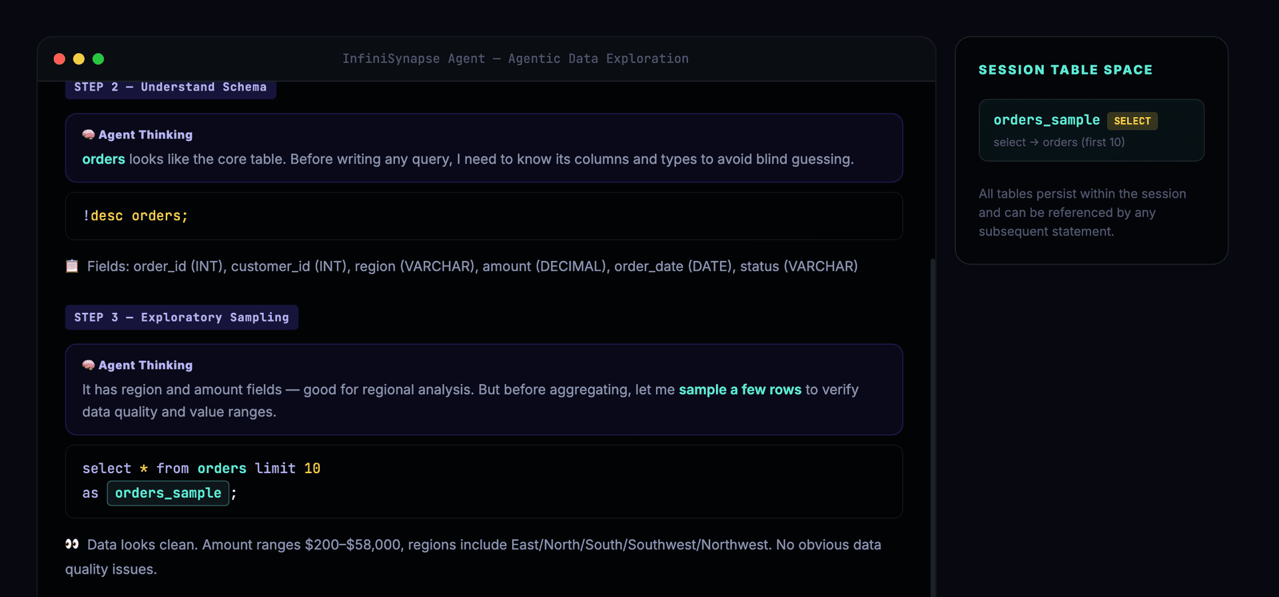The width and height of the screenshot is (1279, 597).
Task: Click the 'select * from orders' code block
Action: point(484,481)
